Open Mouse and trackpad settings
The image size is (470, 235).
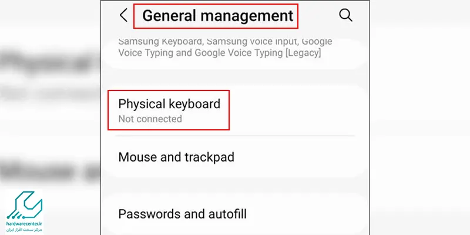click(x=236, y=157)
